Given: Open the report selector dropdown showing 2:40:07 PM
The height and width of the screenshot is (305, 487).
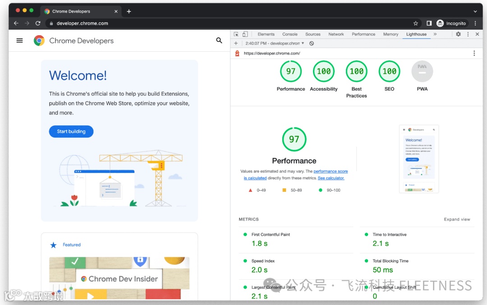Looking at the screenshot, I should tap(275, 43).
